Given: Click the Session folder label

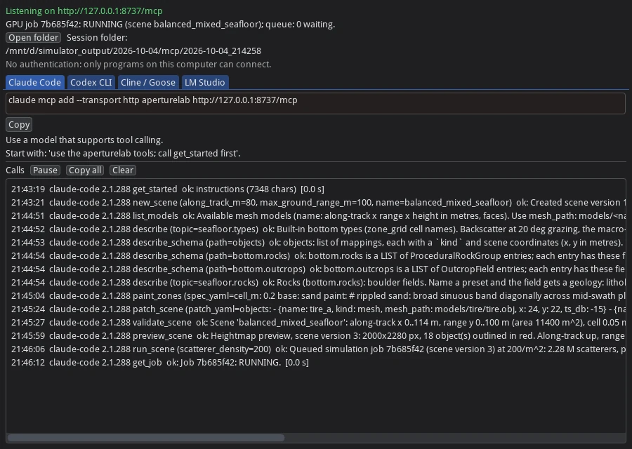Looking at the screenshot, I should [97, 37].
